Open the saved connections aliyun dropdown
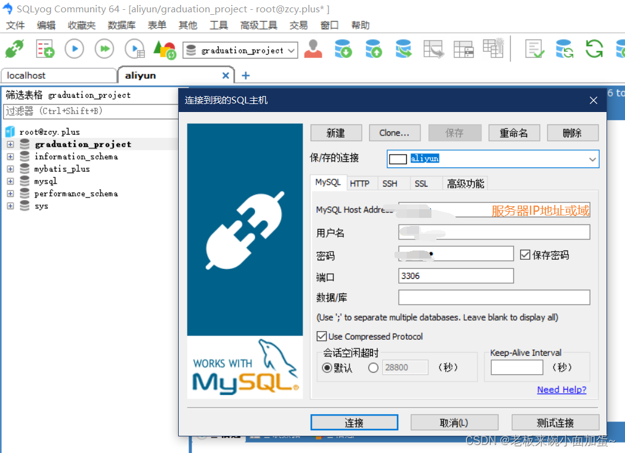The width and height of the screenshot is (625, 453). [592, 159]
